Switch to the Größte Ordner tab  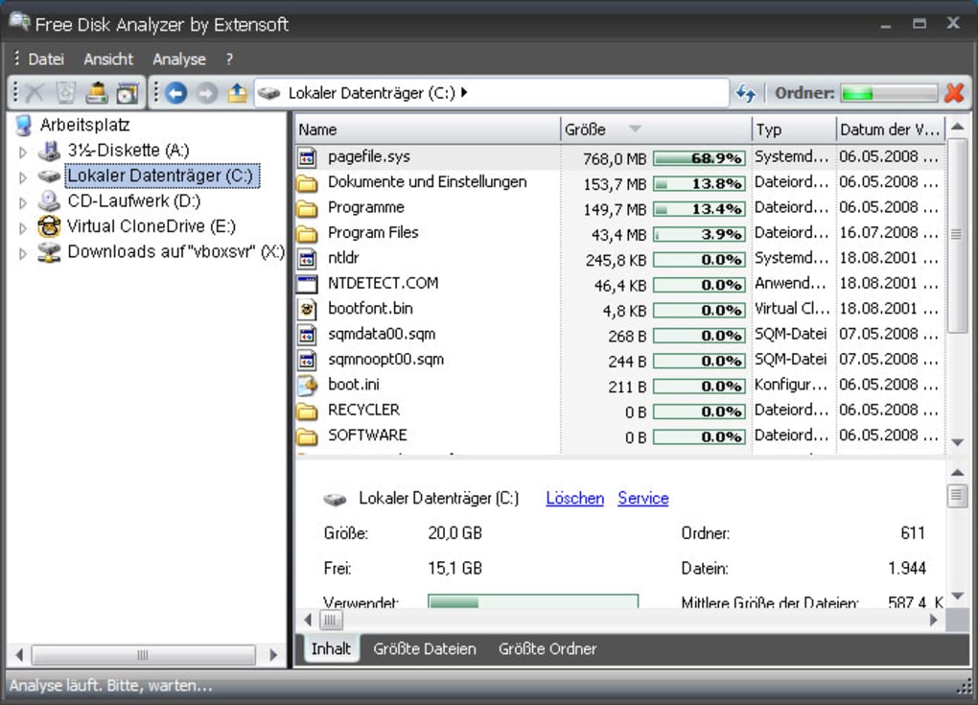coord(547,648)
